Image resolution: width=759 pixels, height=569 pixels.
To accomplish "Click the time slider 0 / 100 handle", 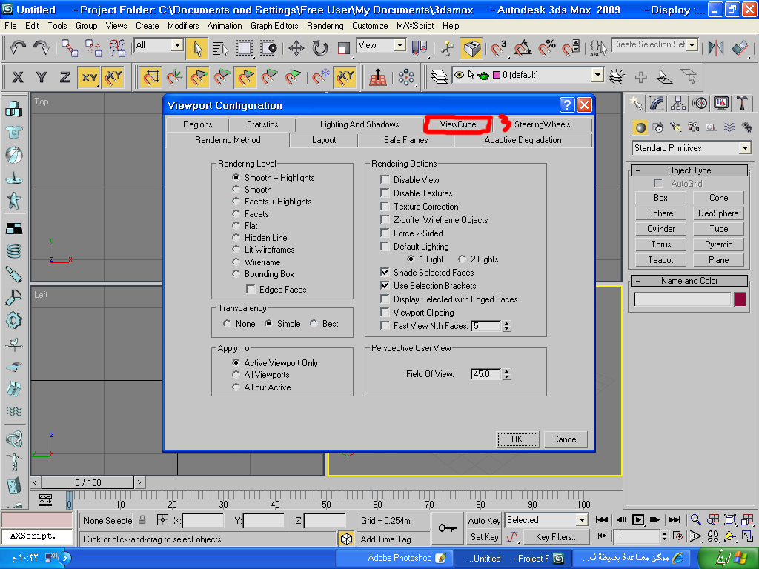I will tap(87, 482).
